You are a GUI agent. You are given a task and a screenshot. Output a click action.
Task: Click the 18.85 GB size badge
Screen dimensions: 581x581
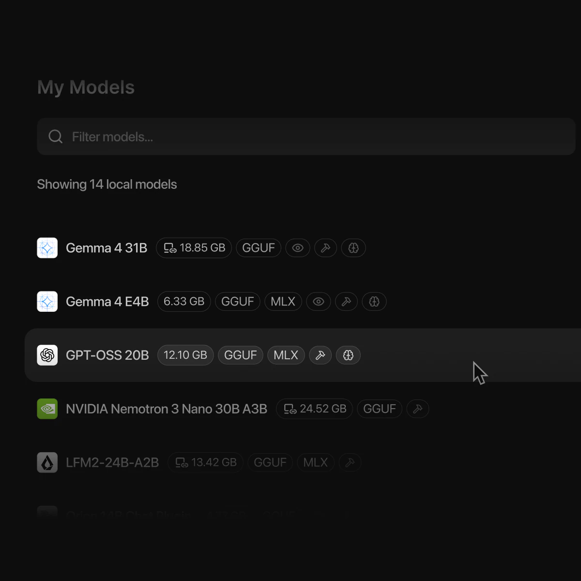(194, 248)
